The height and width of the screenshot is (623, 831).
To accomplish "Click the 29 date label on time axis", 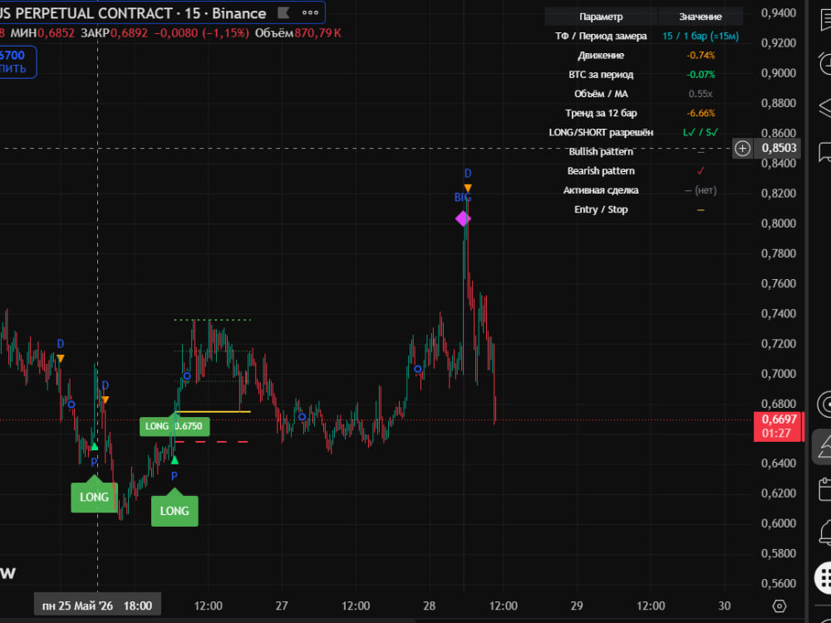I will [x=577, y=606].
